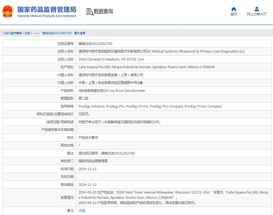
Task: Select 见附页。 structure value
Action: click(x=84, y=114)
